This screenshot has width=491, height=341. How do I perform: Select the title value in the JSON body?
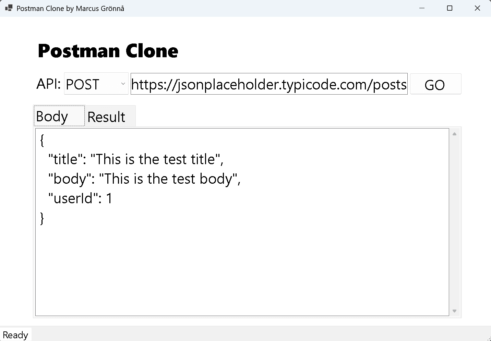[x=158, y=159]
